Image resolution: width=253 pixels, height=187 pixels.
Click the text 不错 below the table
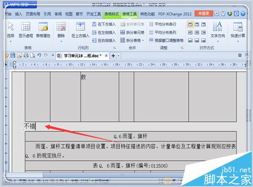[29, 126]
